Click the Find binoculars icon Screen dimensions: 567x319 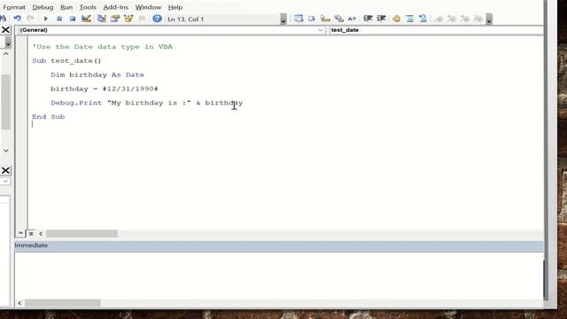coord(3,19)
